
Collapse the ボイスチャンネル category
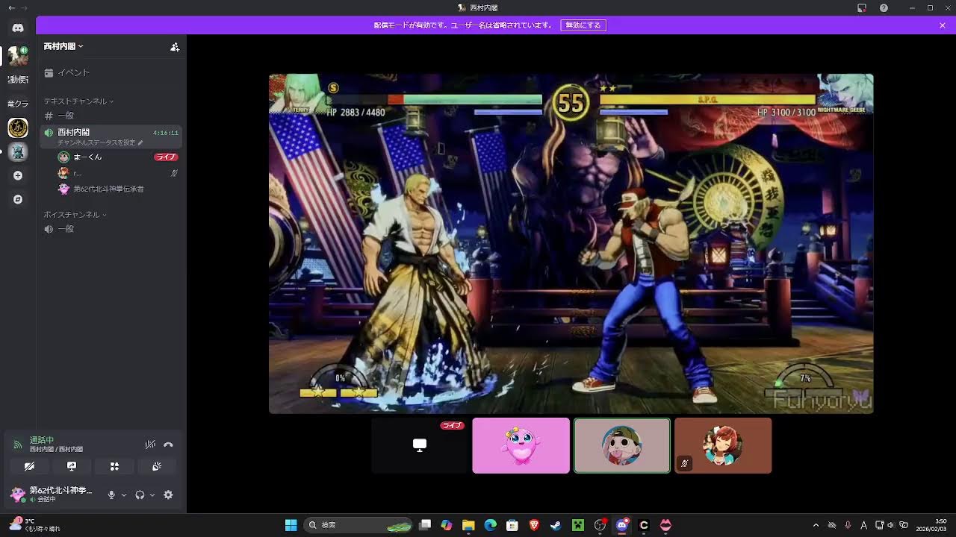pos(75,214)
